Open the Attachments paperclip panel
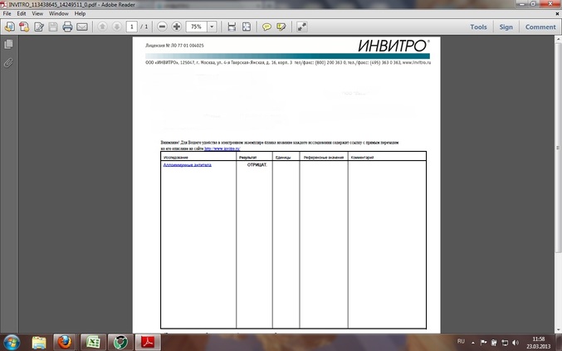 pyautogui.click(x=8, y=62)
